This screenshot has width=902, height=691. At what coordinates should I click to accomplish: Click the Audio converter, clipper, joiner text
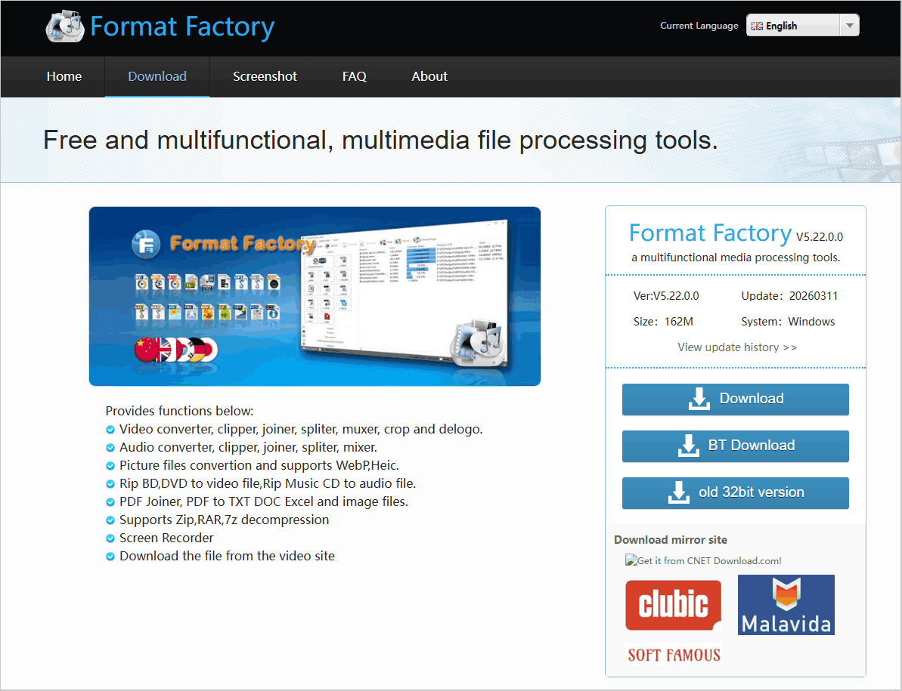248,448
